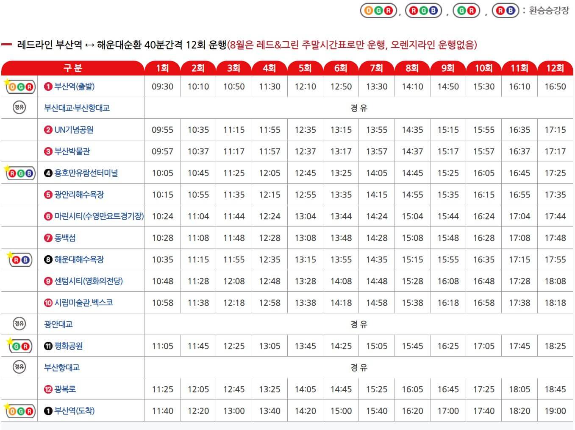Image resolution: width=575 pixels, height=430 pixels.
Task: Click the 18:45 time in the 광복로 row
Action: coord(555,389)
